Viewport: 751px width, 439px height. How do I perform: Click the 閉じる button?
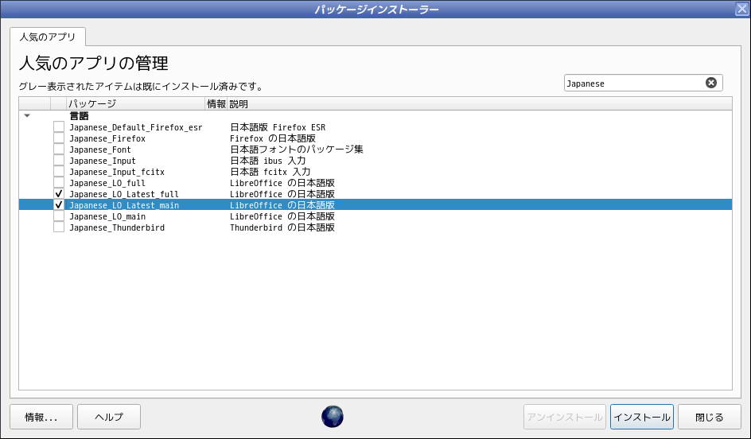click(x=710, y=417)
